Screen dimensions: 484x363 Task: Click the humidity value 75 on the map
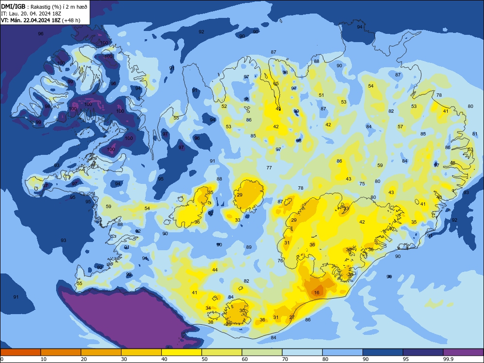click(362, 183)
